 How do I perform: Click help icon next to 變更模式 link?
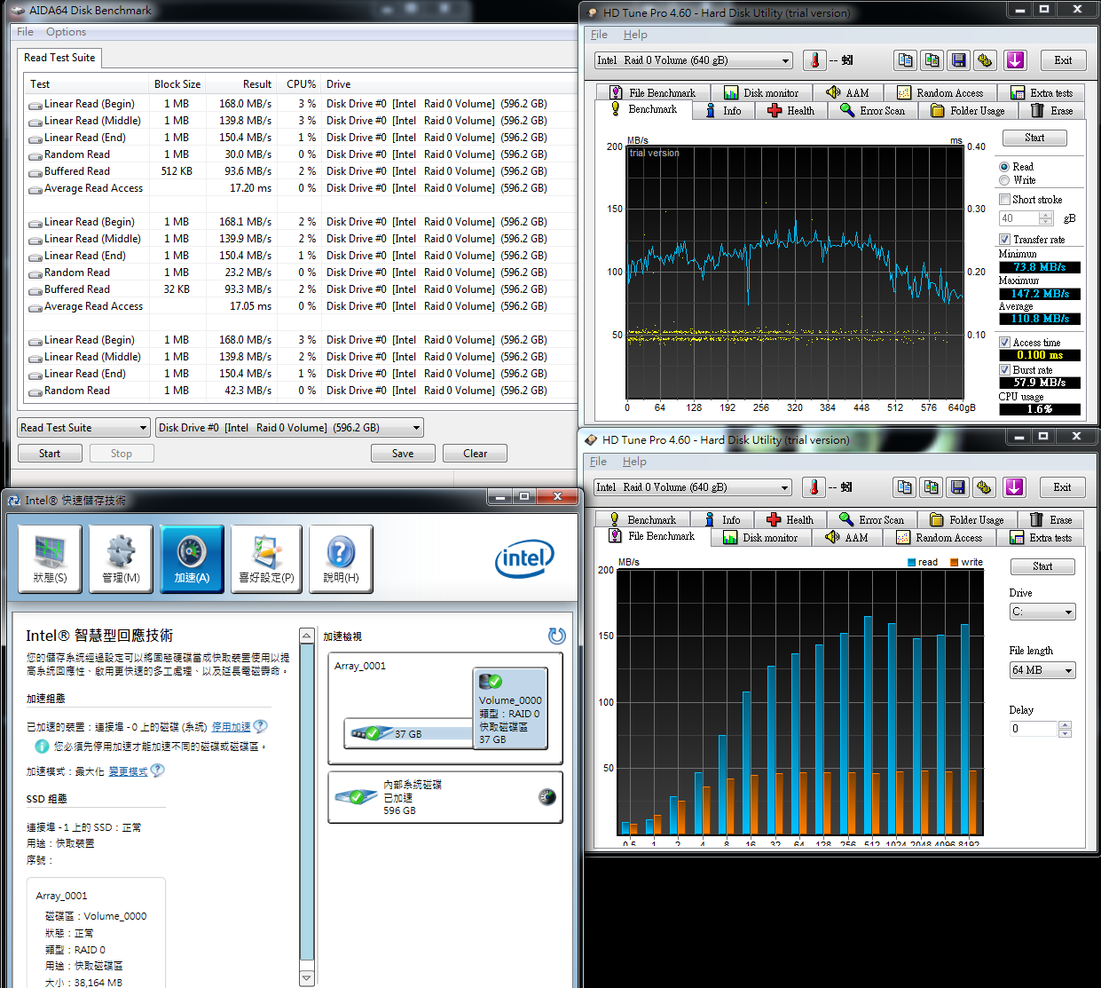157,771
